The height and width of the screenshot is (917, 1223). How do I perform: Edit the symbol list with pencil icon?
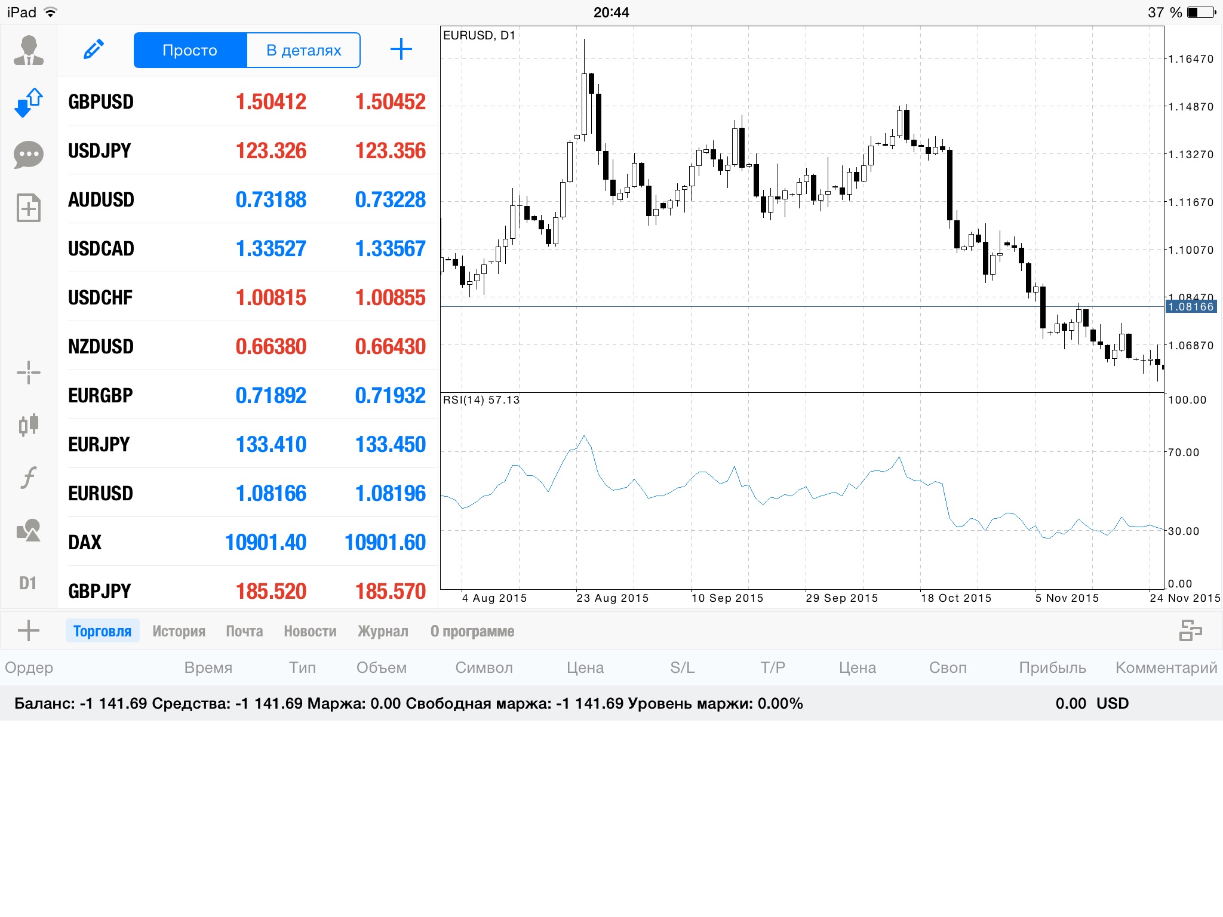point(94,50)
